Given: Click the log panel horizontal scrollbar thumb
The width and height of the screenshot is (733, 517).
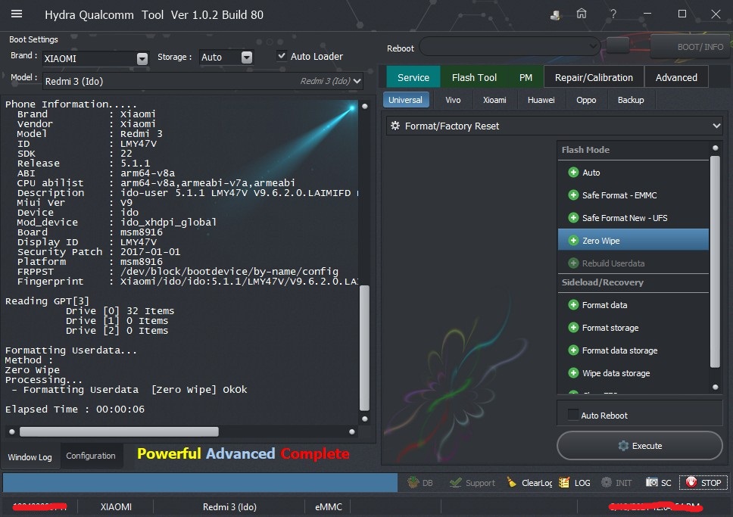Looking at the screenshot, I should pos(119,431).
